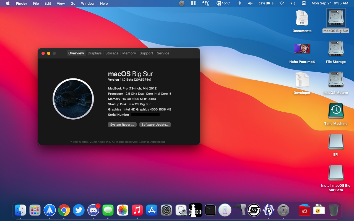Image resolution: width=354 pixels, height=221 pixels.
Task: Open Finder from the Dock
Action: pyautogui.click(x=20, y=210)
